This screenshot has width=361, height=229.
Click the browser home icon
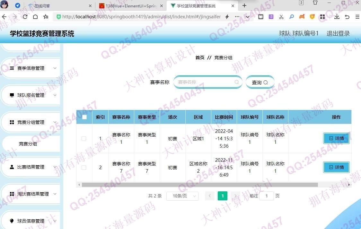35,17
